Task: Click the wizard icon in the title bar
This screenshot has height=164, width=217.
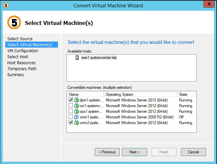Action: point(6,5)
